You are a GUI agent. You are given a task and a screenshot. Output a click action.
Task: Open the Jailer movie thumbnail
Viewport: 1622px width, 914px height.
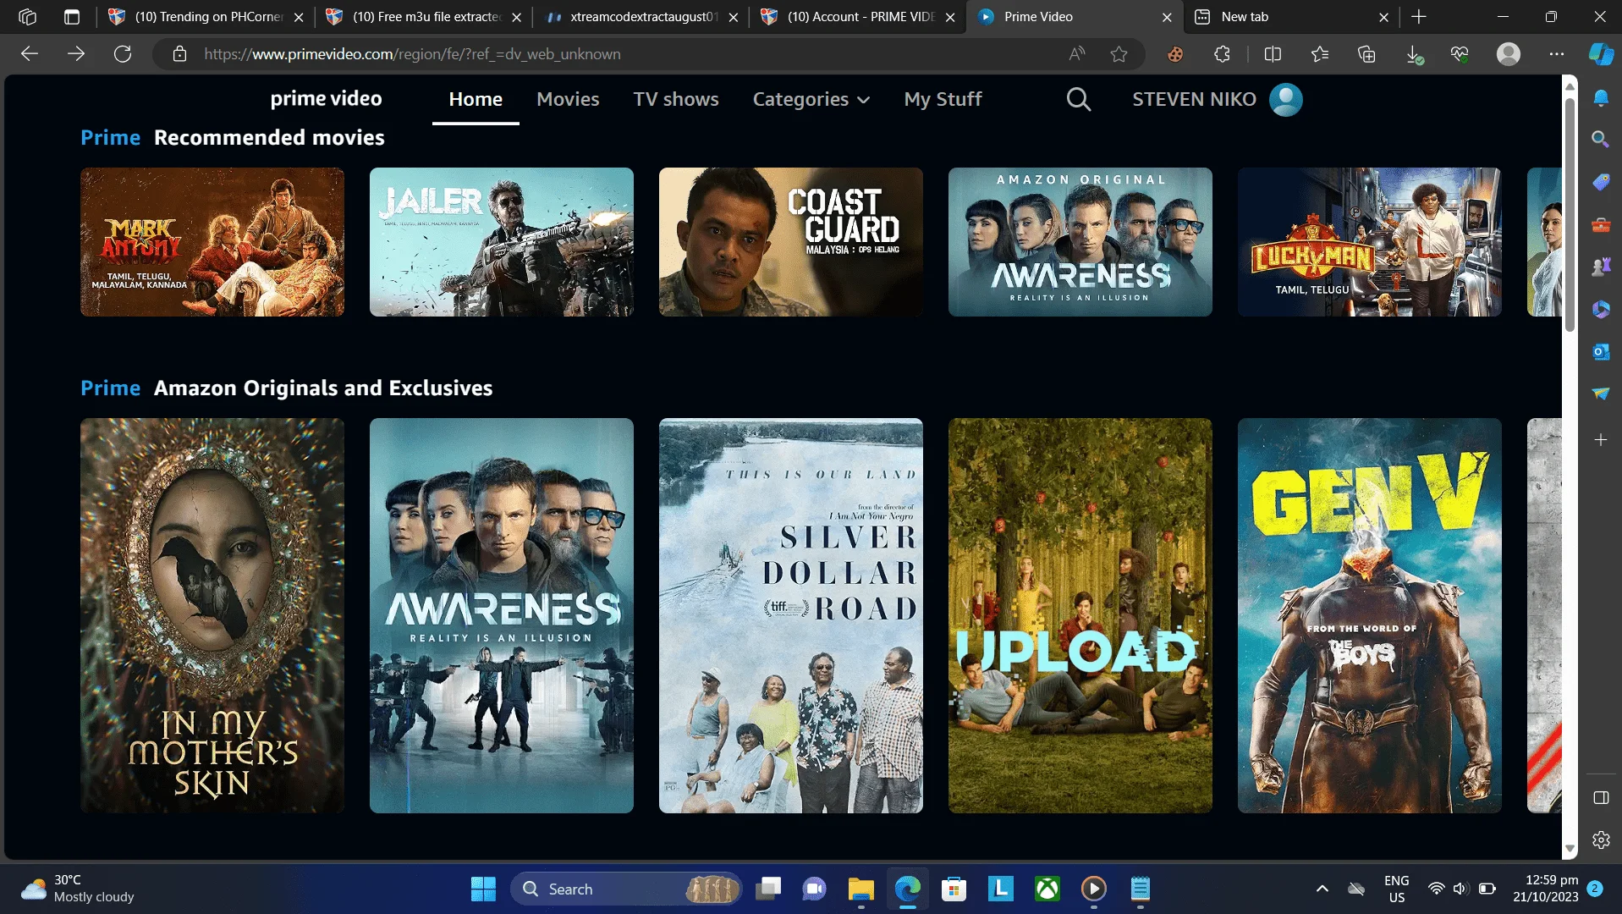pos(502,242)
